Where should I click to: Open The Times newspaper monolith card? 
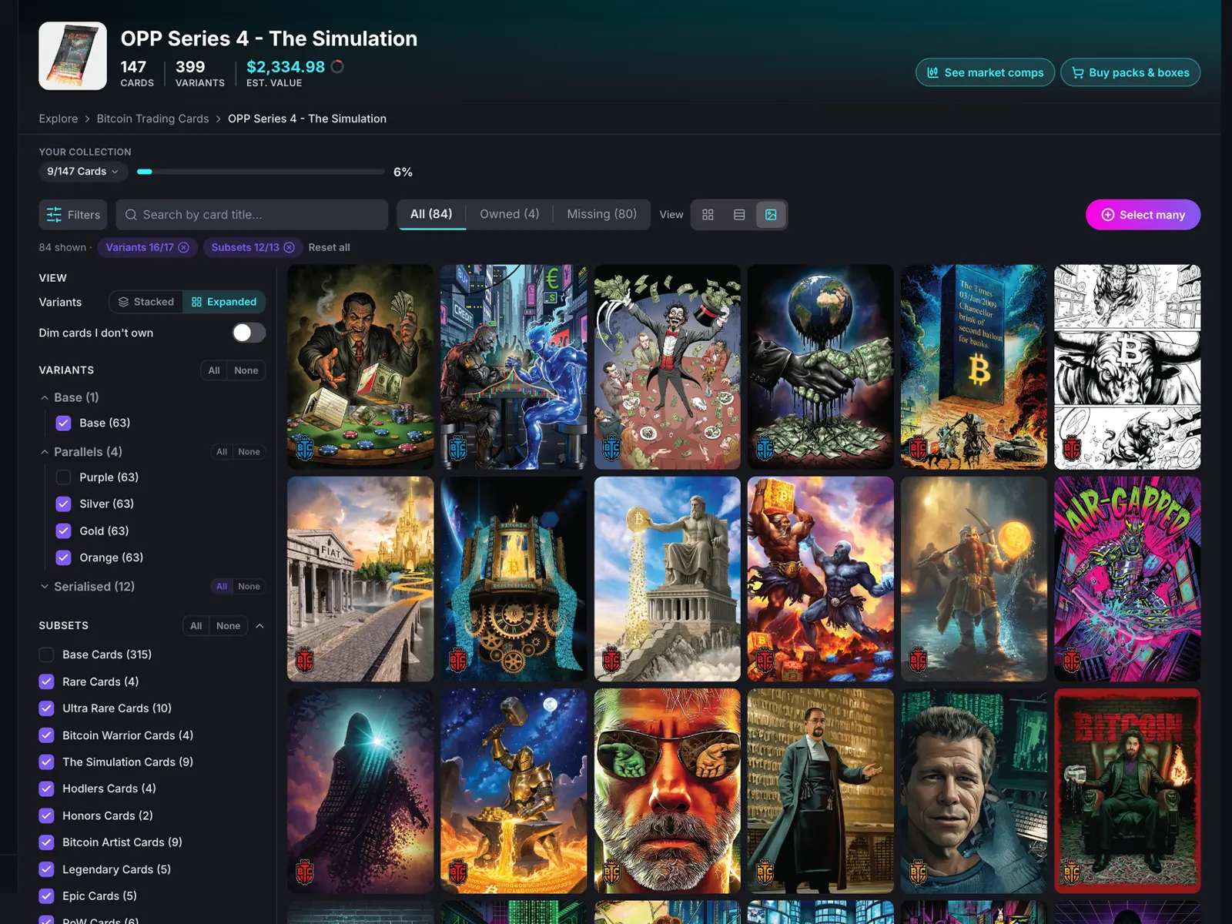coord(974,367)
